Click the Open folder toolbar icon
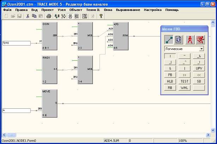 pyautogui.click(x=13, y=16)
